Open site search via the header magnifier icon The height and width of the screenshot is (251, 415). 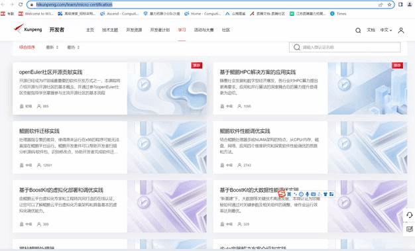358,30
